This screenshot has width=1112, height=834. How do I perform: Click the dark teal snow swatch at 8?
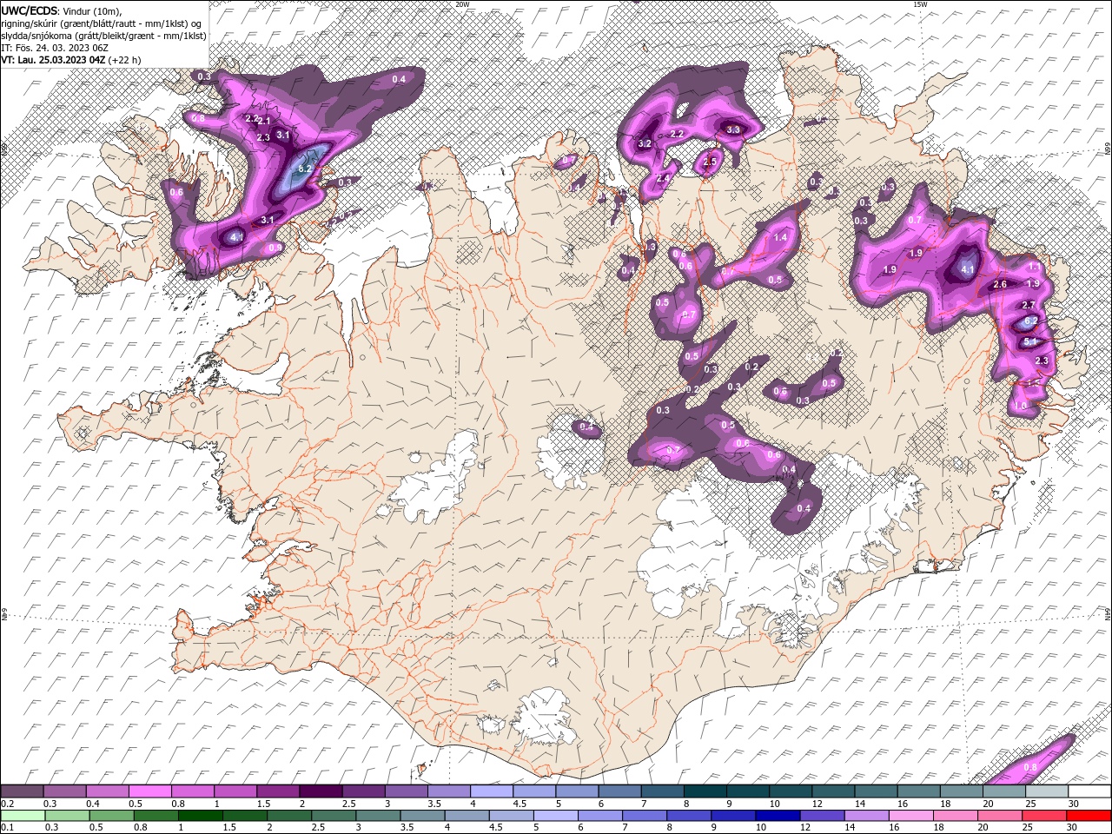(705, 791)
